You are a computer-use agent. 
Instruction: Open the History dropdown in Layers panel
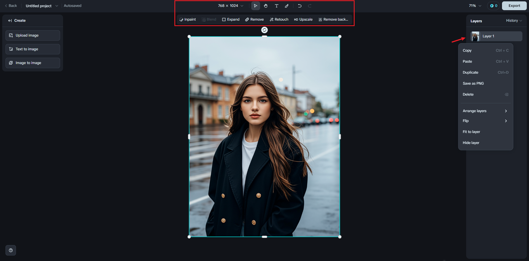coord(514,21)
